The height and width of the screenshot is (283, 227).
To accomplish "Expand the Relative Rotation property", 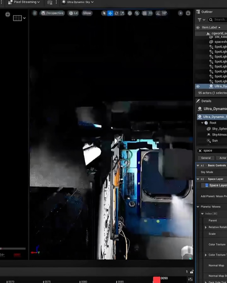I will click(206, 227).
